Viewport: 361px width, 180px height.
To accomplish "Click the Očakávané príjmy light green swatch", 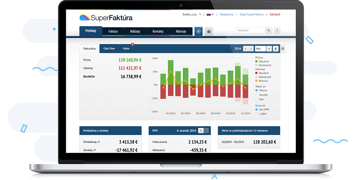I will 256,65.
